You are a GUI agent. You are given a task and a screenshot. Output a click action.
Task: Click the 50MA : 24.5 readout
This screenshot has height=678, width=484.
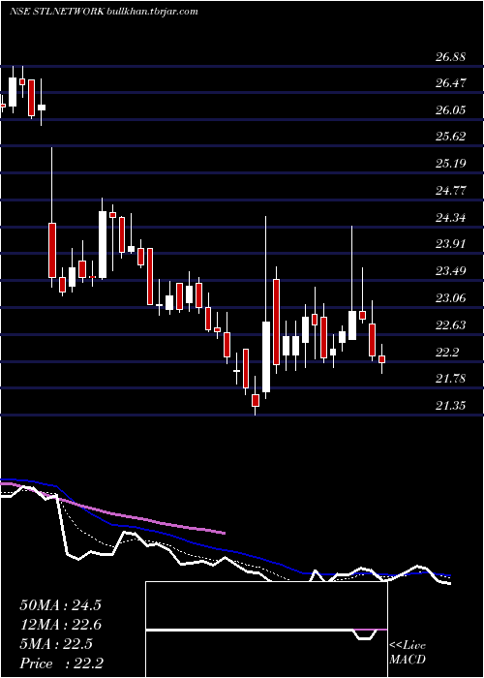[x=60, y=605]
